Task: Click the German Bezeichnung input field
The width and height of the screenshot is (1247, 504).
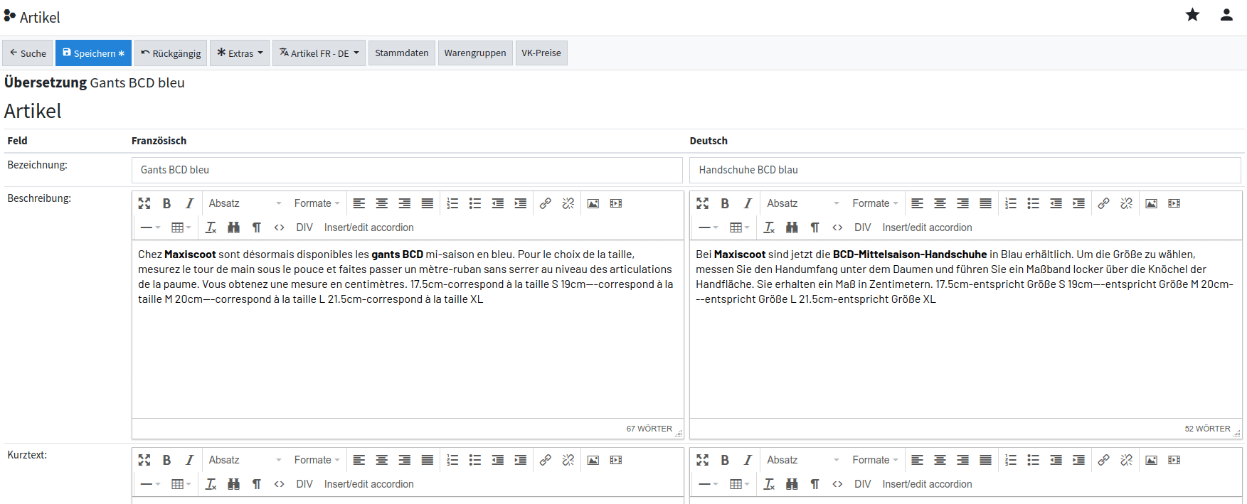Action: click(x=965, y=170)
